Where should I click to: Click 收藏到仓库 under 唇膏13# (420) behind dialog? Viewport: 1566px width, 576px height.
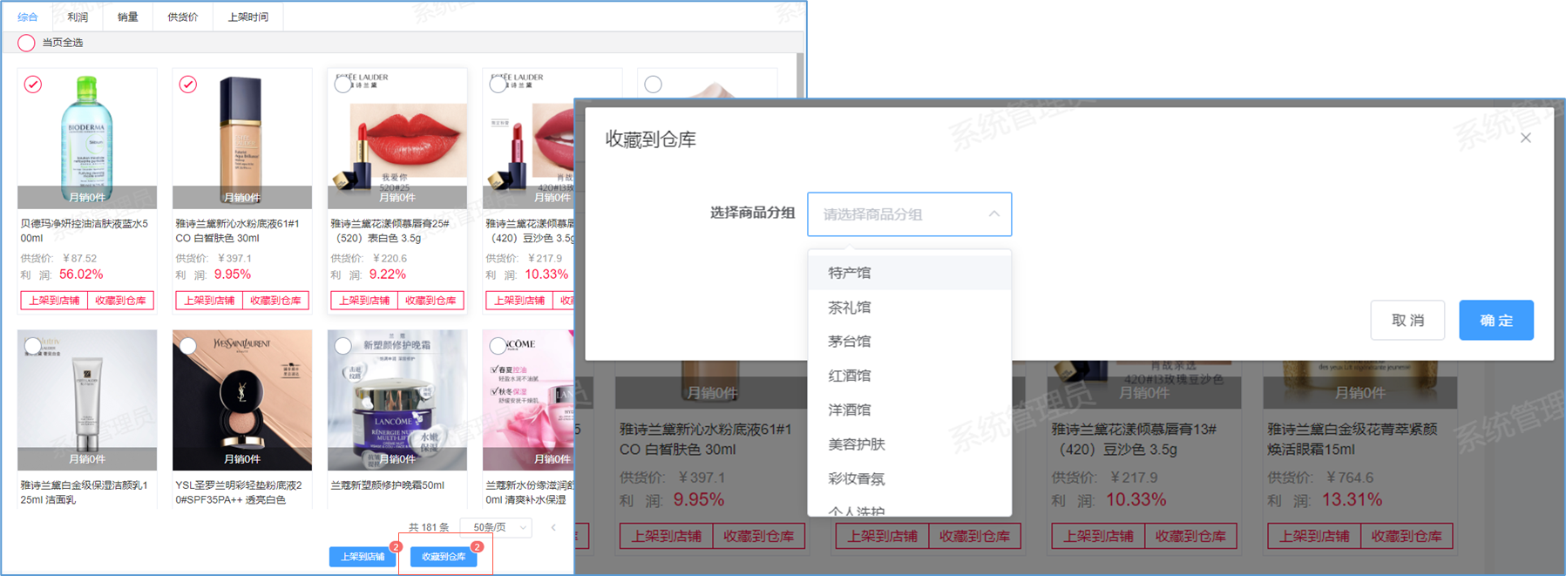point(1190,537)
